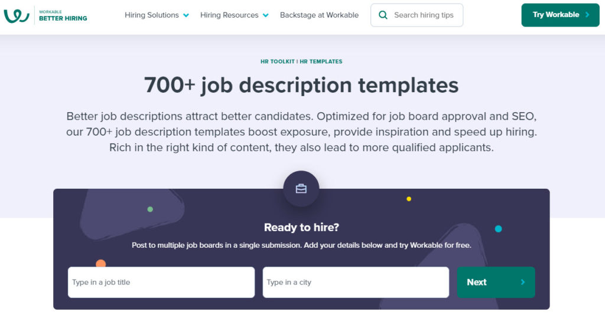605x315 pixels.
Task: Open the HR Templates breadcrumb link
Action: pyautogui.click(x=321, y=61)
